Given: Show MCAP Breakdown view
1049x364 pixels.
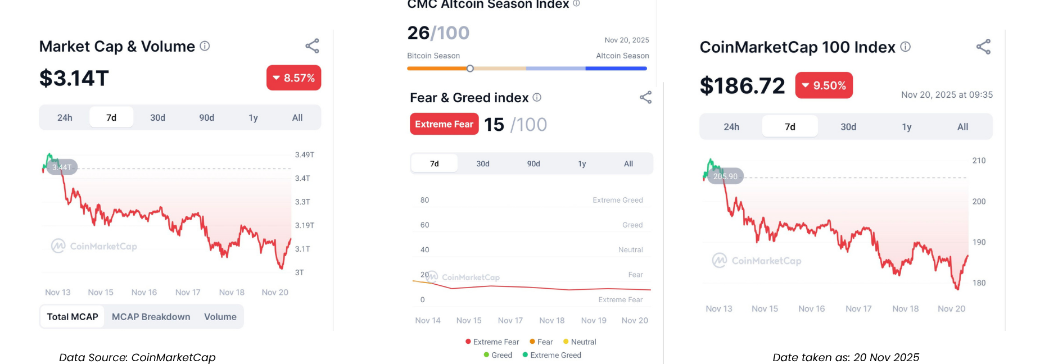Looking at the screenshot, I should point(151,317).
